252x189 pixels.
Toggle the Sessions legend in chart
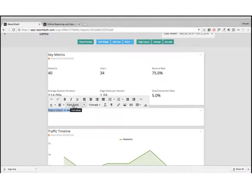click(126, 139)
